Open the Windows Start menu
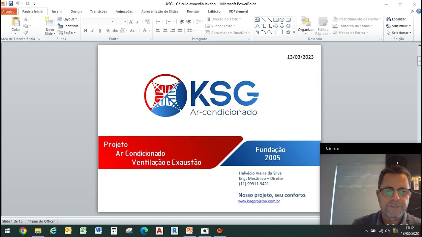The image size is (422, 237). tap(7, 231)
